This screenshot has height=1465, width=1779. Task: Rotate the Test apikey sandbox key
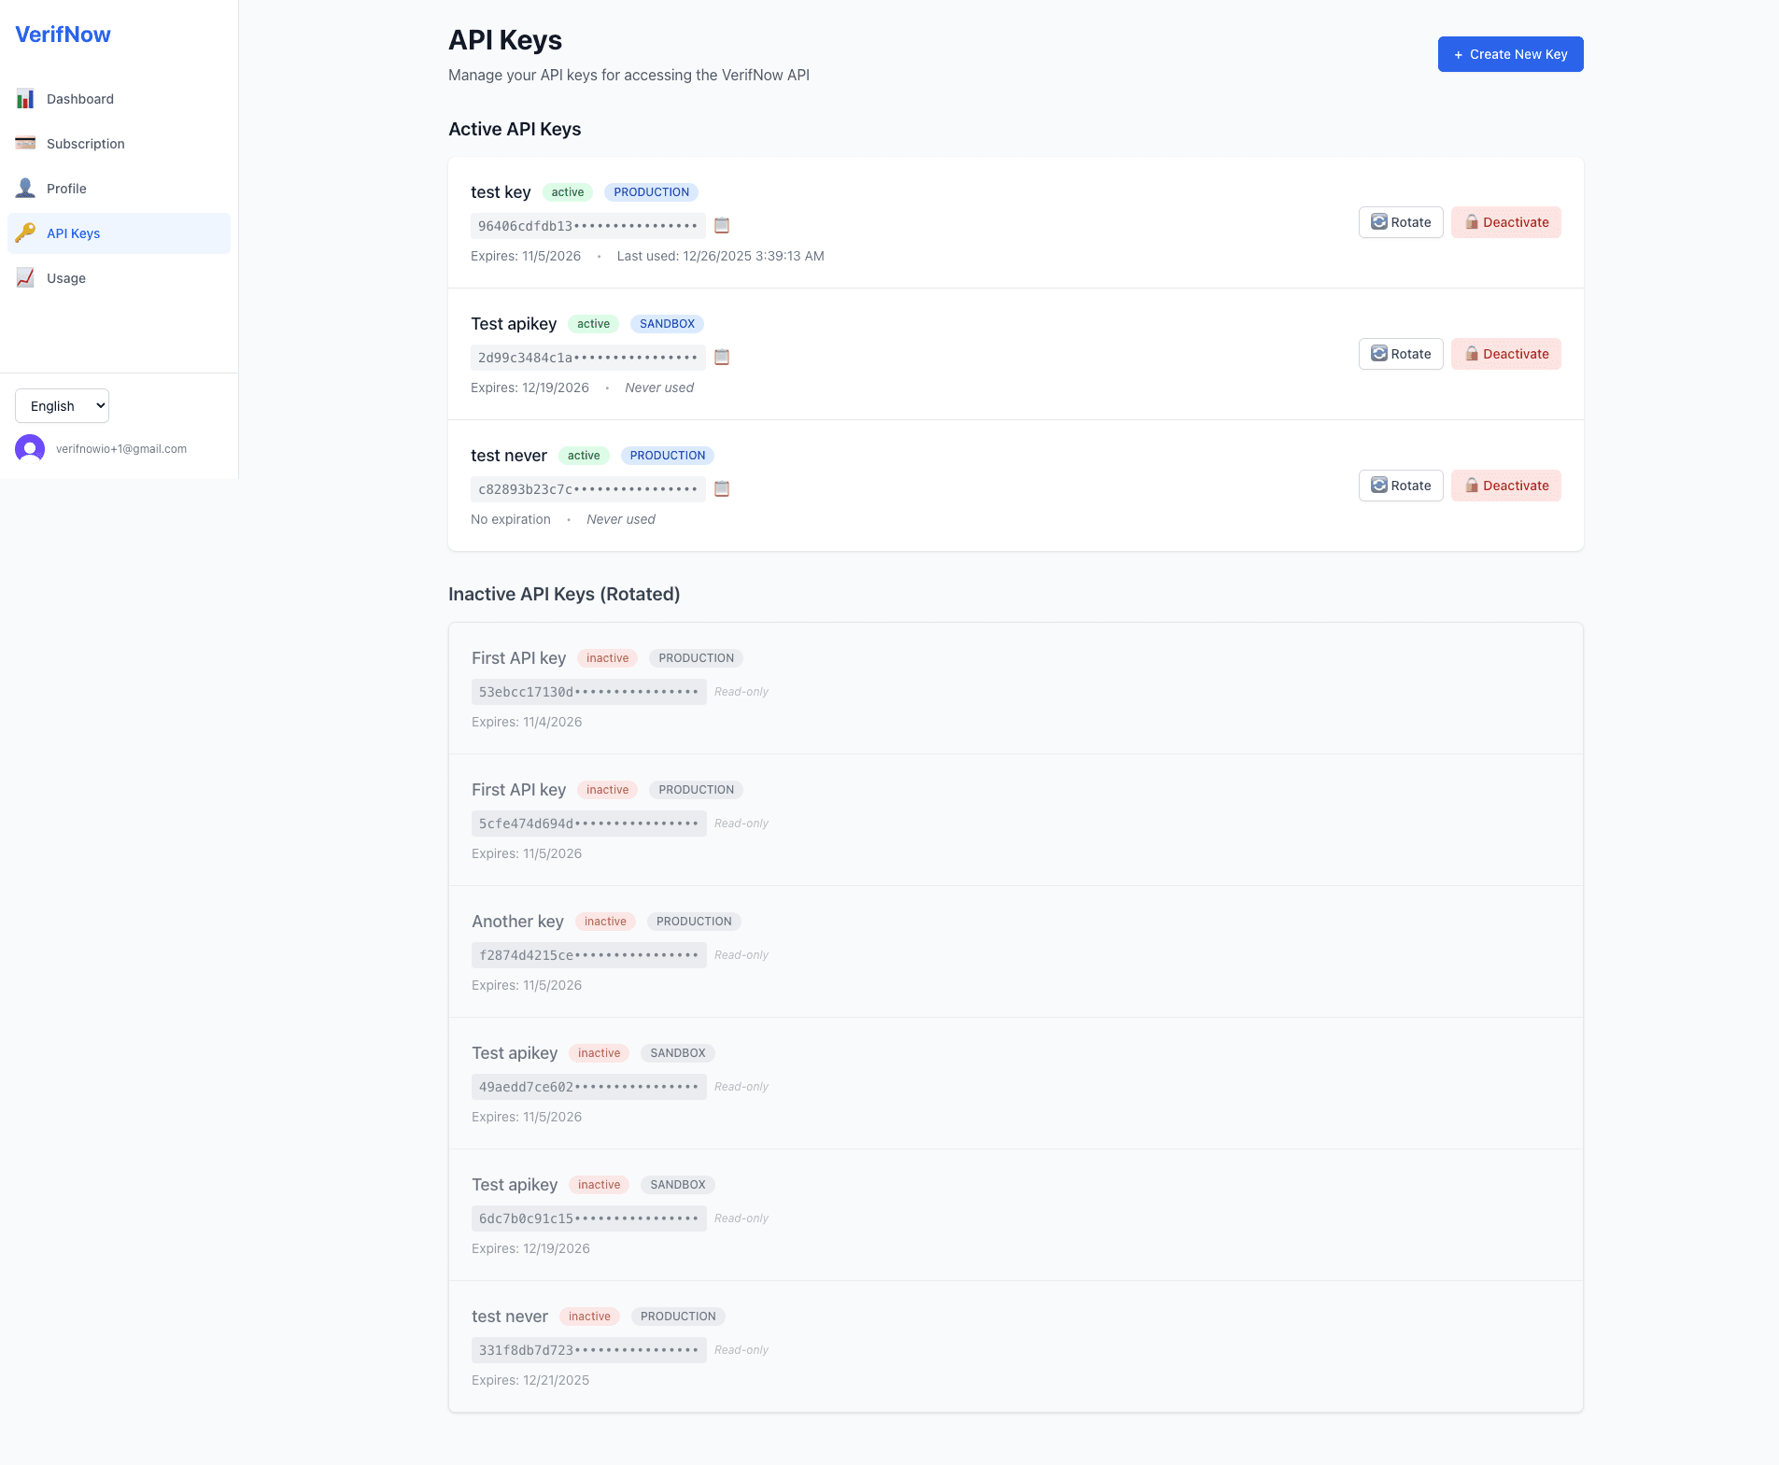[1401, 354]
